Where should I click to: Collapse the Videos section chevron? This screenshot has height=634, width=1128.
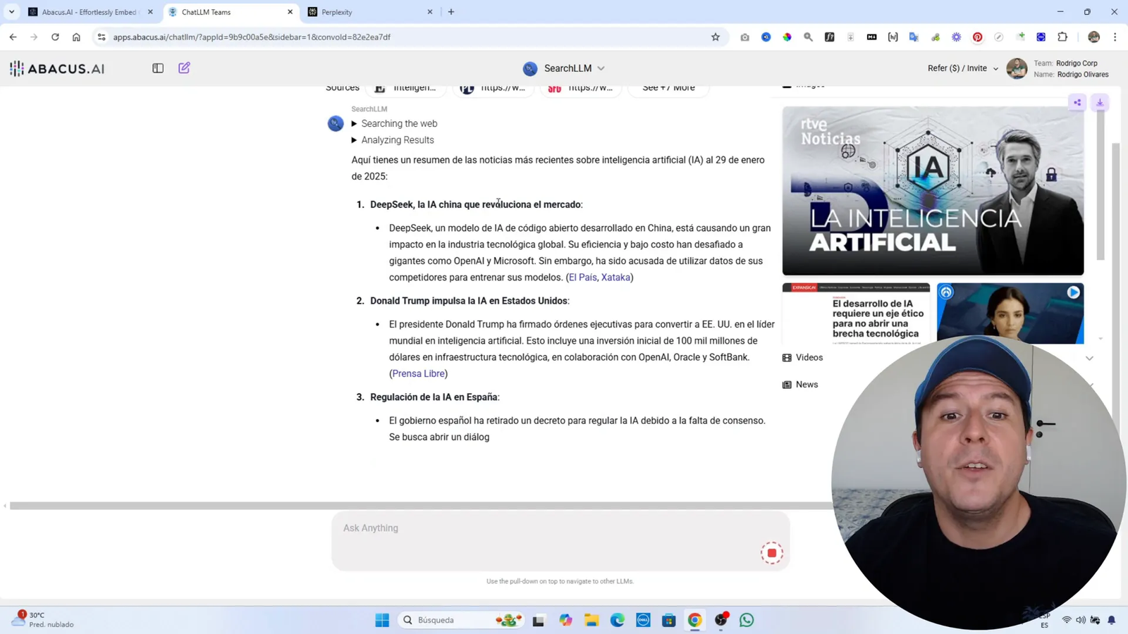tap(1090, 358)
